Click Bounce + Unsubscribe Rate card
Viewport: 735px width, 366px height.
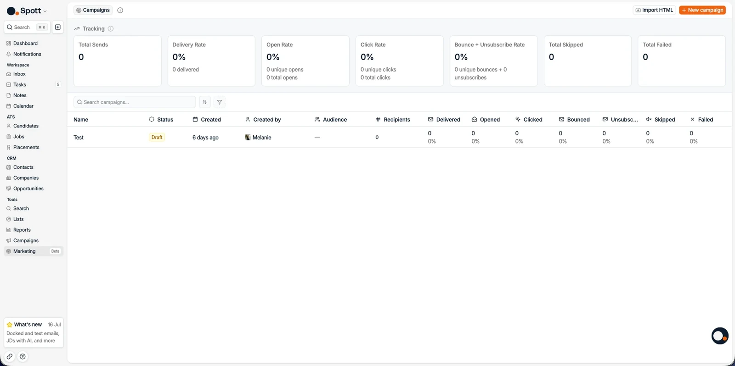(494, 61)
